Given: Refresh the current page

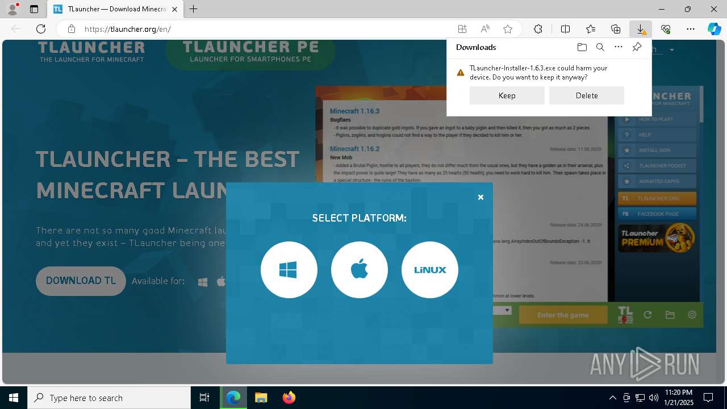Looking at the screenshot, I should click(41, 29).
